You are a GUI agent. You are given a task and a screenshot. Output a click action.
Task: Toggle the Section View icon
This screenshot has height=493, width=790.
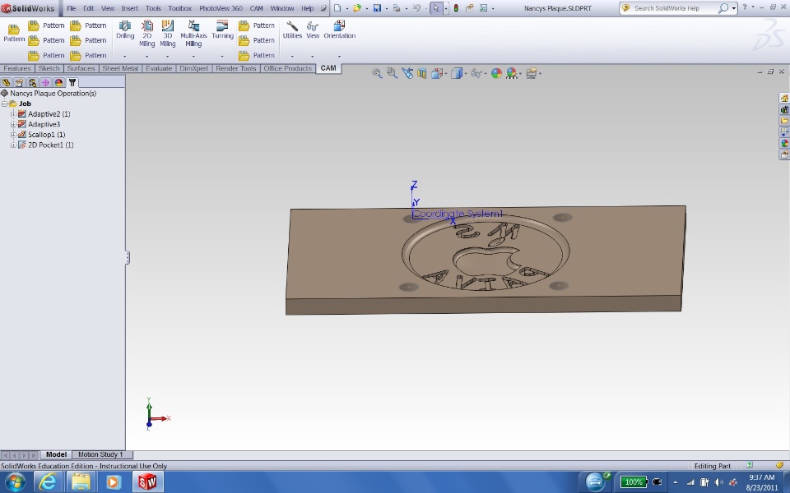(421, 73)
